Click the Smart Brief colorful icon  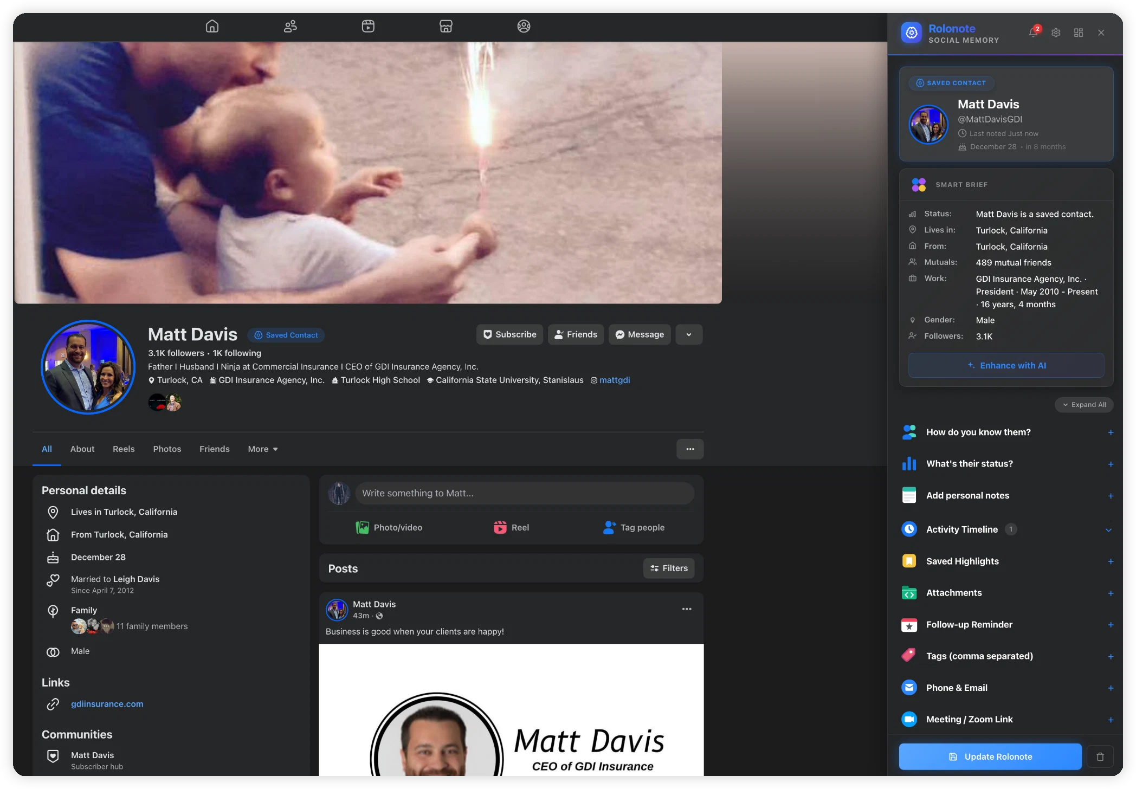click(919, 185)
